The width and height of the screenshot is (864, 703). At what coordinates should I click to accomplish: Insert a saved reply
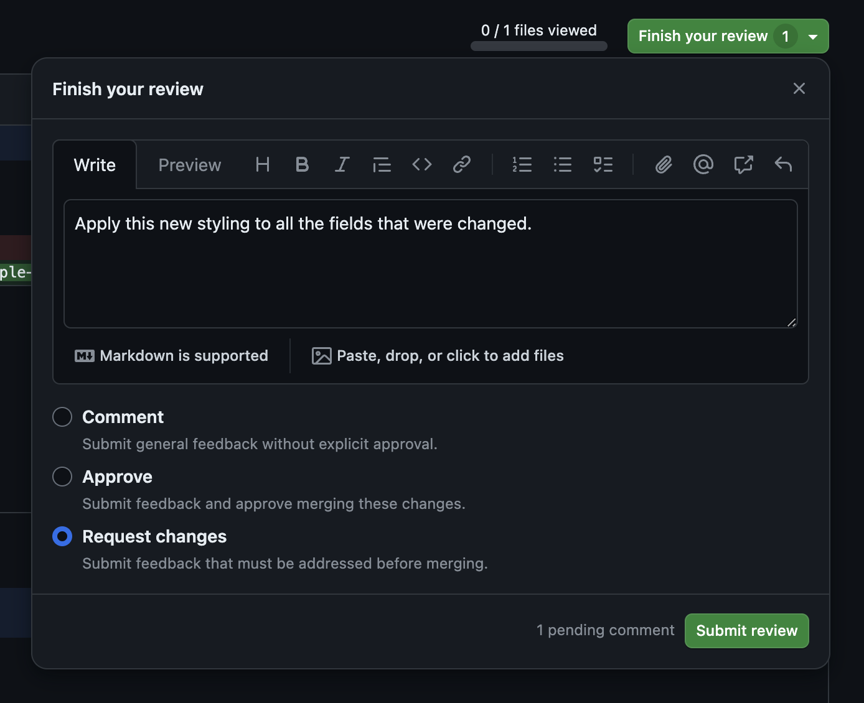[783, 165]
